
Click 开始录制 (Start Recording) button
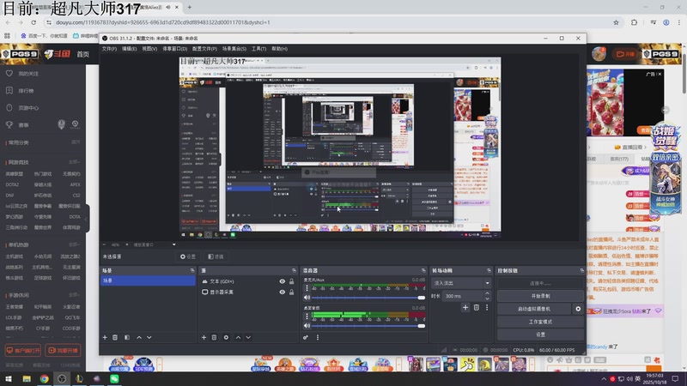pos(540,296)
